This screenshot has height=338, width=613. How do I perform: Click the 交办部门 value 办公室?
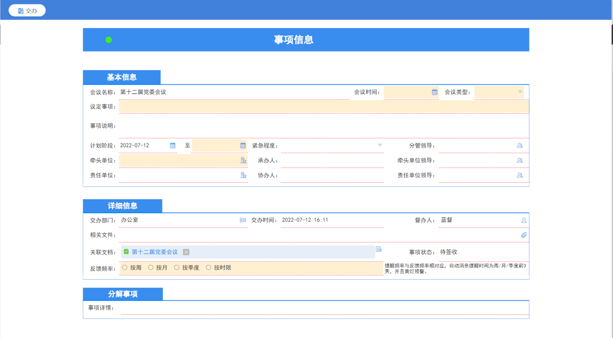click(129, 220)
